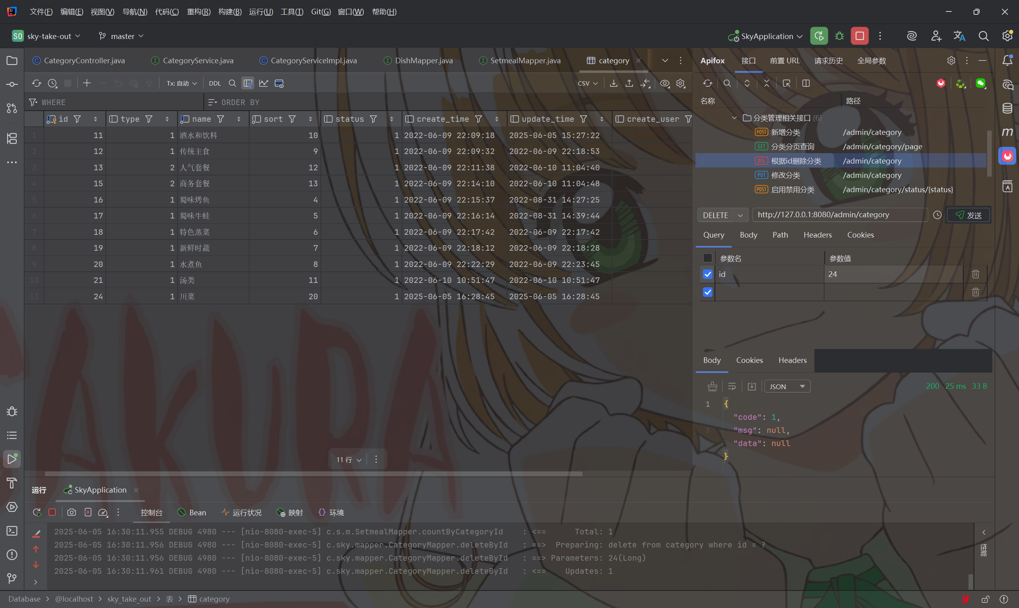Add a new row to table

coord(86,83)
